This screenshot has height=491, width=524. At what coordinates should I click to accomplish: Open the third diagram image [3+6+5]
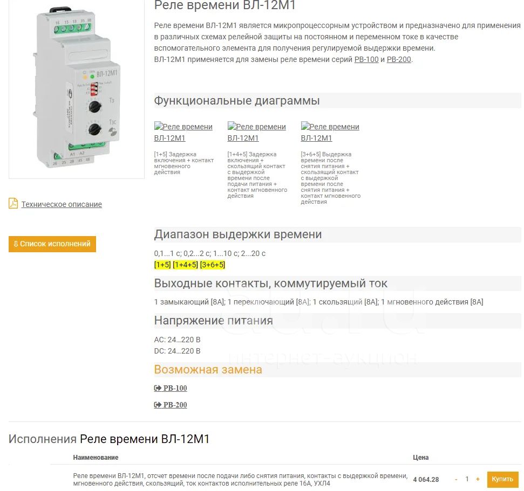(x=330, y=132)
